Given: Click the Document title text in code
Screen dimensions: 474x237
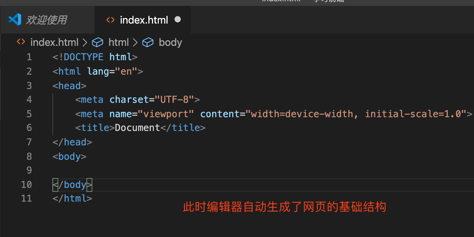Looking at the screenshot, I should (137, 128).
